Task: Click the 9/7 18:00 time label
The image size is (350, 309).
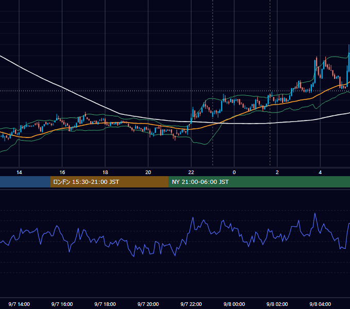Action: (x=105, y=304)
